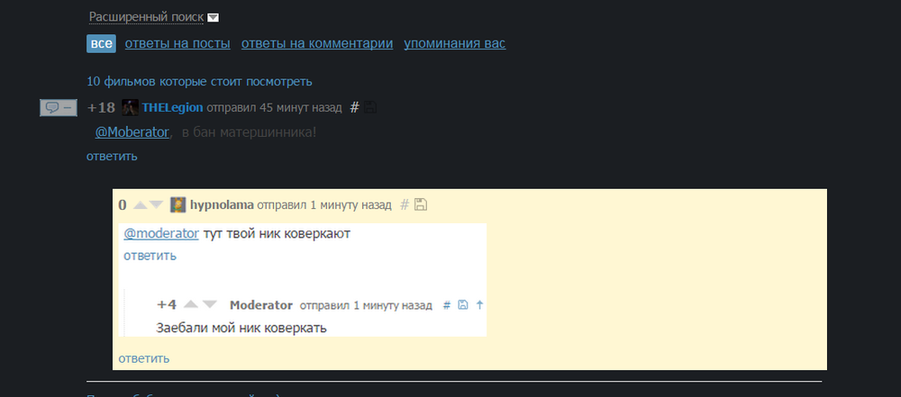Upvote the Moderator's reply
Image resolution: width=901 pixels, height=397 pixels.
click(191, 304)
